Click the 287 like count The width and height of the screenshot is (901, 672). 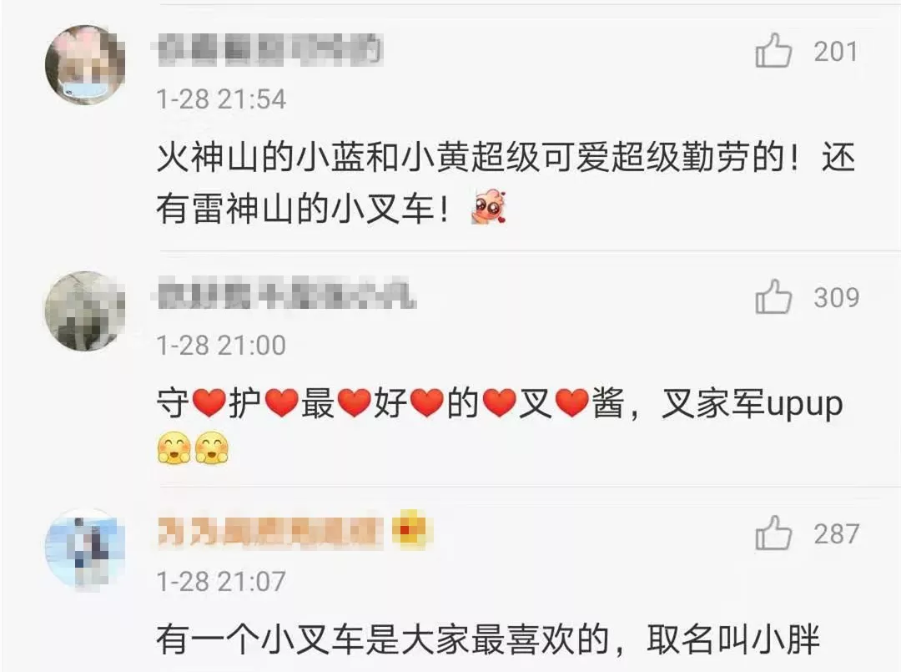pos(836,534)
